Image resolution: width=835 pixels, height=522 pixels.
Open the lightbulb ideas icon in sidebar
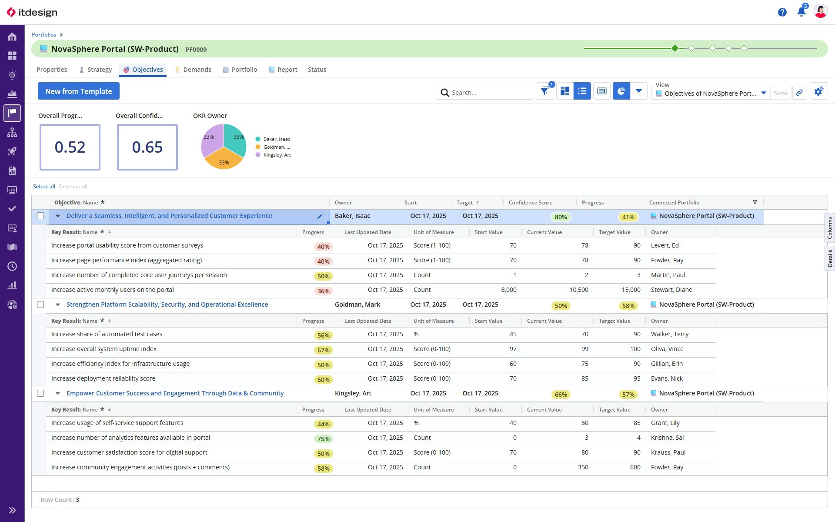pos(12,75)
